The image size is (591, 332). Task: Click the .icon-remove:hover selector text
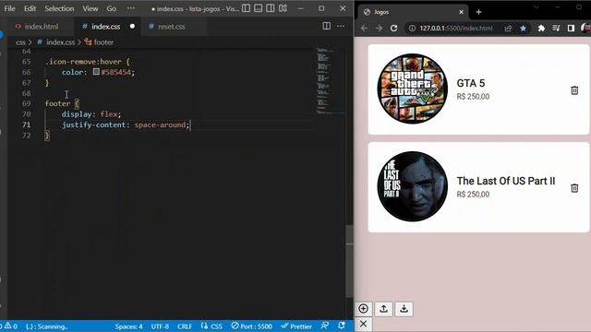click(83, 62)
